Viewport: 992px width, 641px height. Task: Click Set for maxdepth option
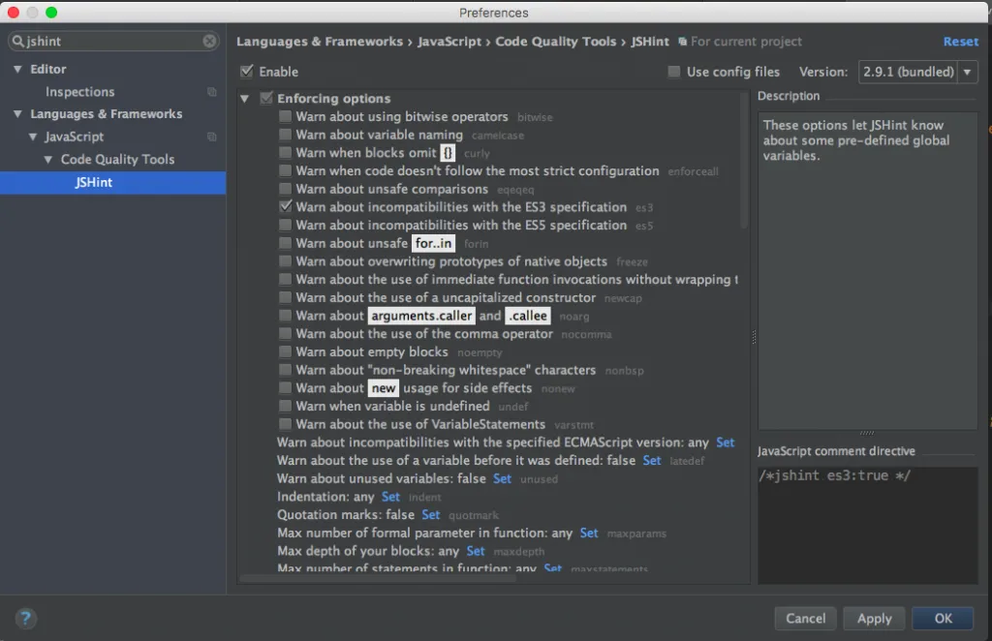[475, 551]
